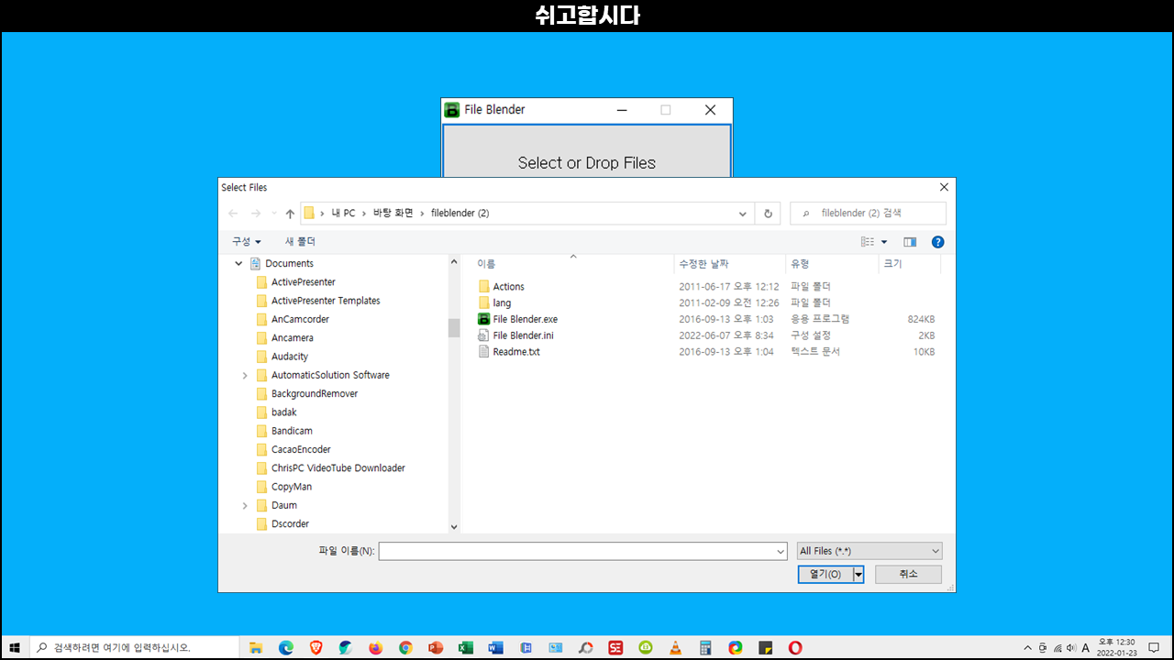Click the 열기(O) button
The width and height of the screenshot is (1174, 660).
pos(825,575)
